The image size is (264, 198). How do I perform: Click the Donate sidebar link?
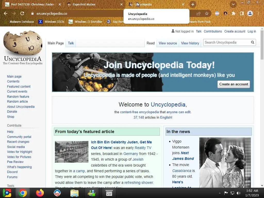[x=12, y=112]
